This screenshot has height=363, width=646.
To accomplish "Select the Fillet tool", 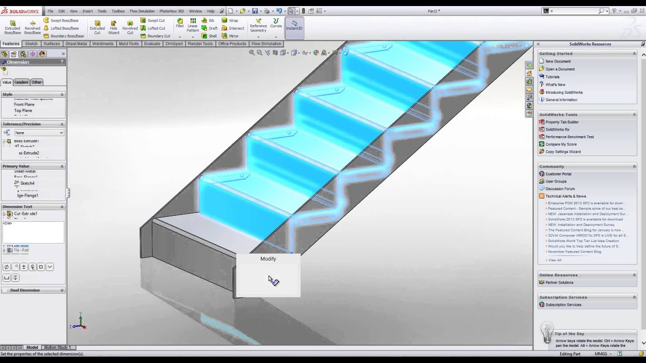I will tap(180, 23).
